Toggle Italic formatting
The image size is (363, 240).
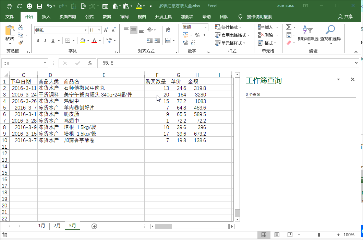click(x=45, y=41)
